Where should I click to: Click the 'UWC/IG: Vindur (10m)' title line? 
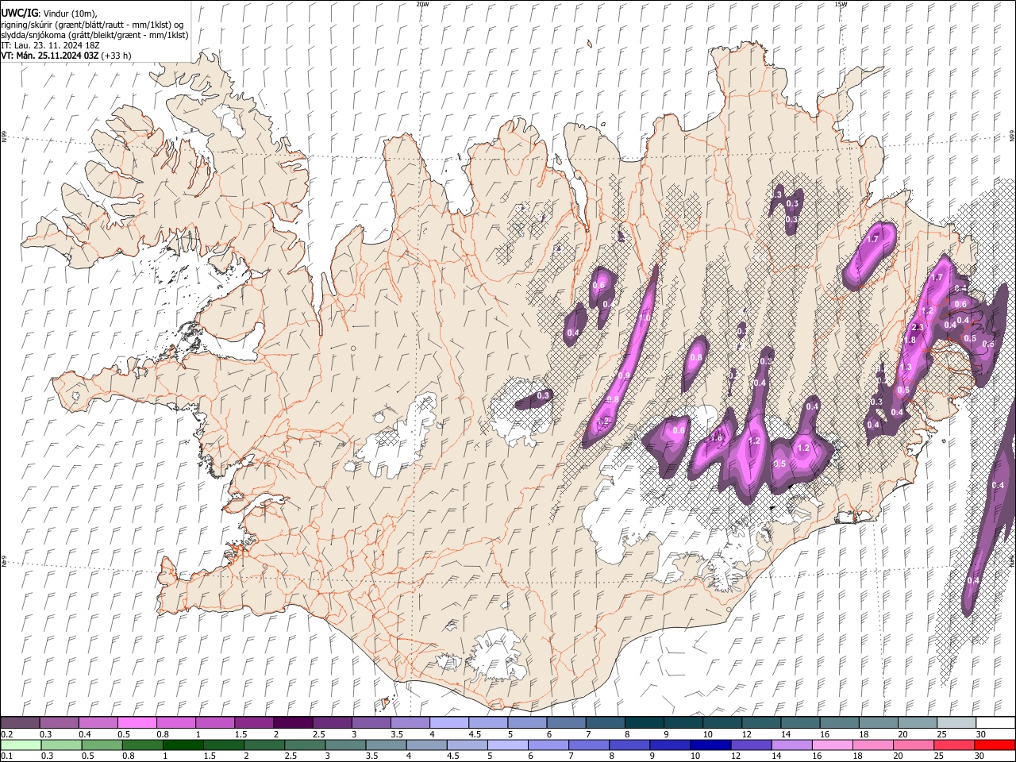tap(48, 13)
